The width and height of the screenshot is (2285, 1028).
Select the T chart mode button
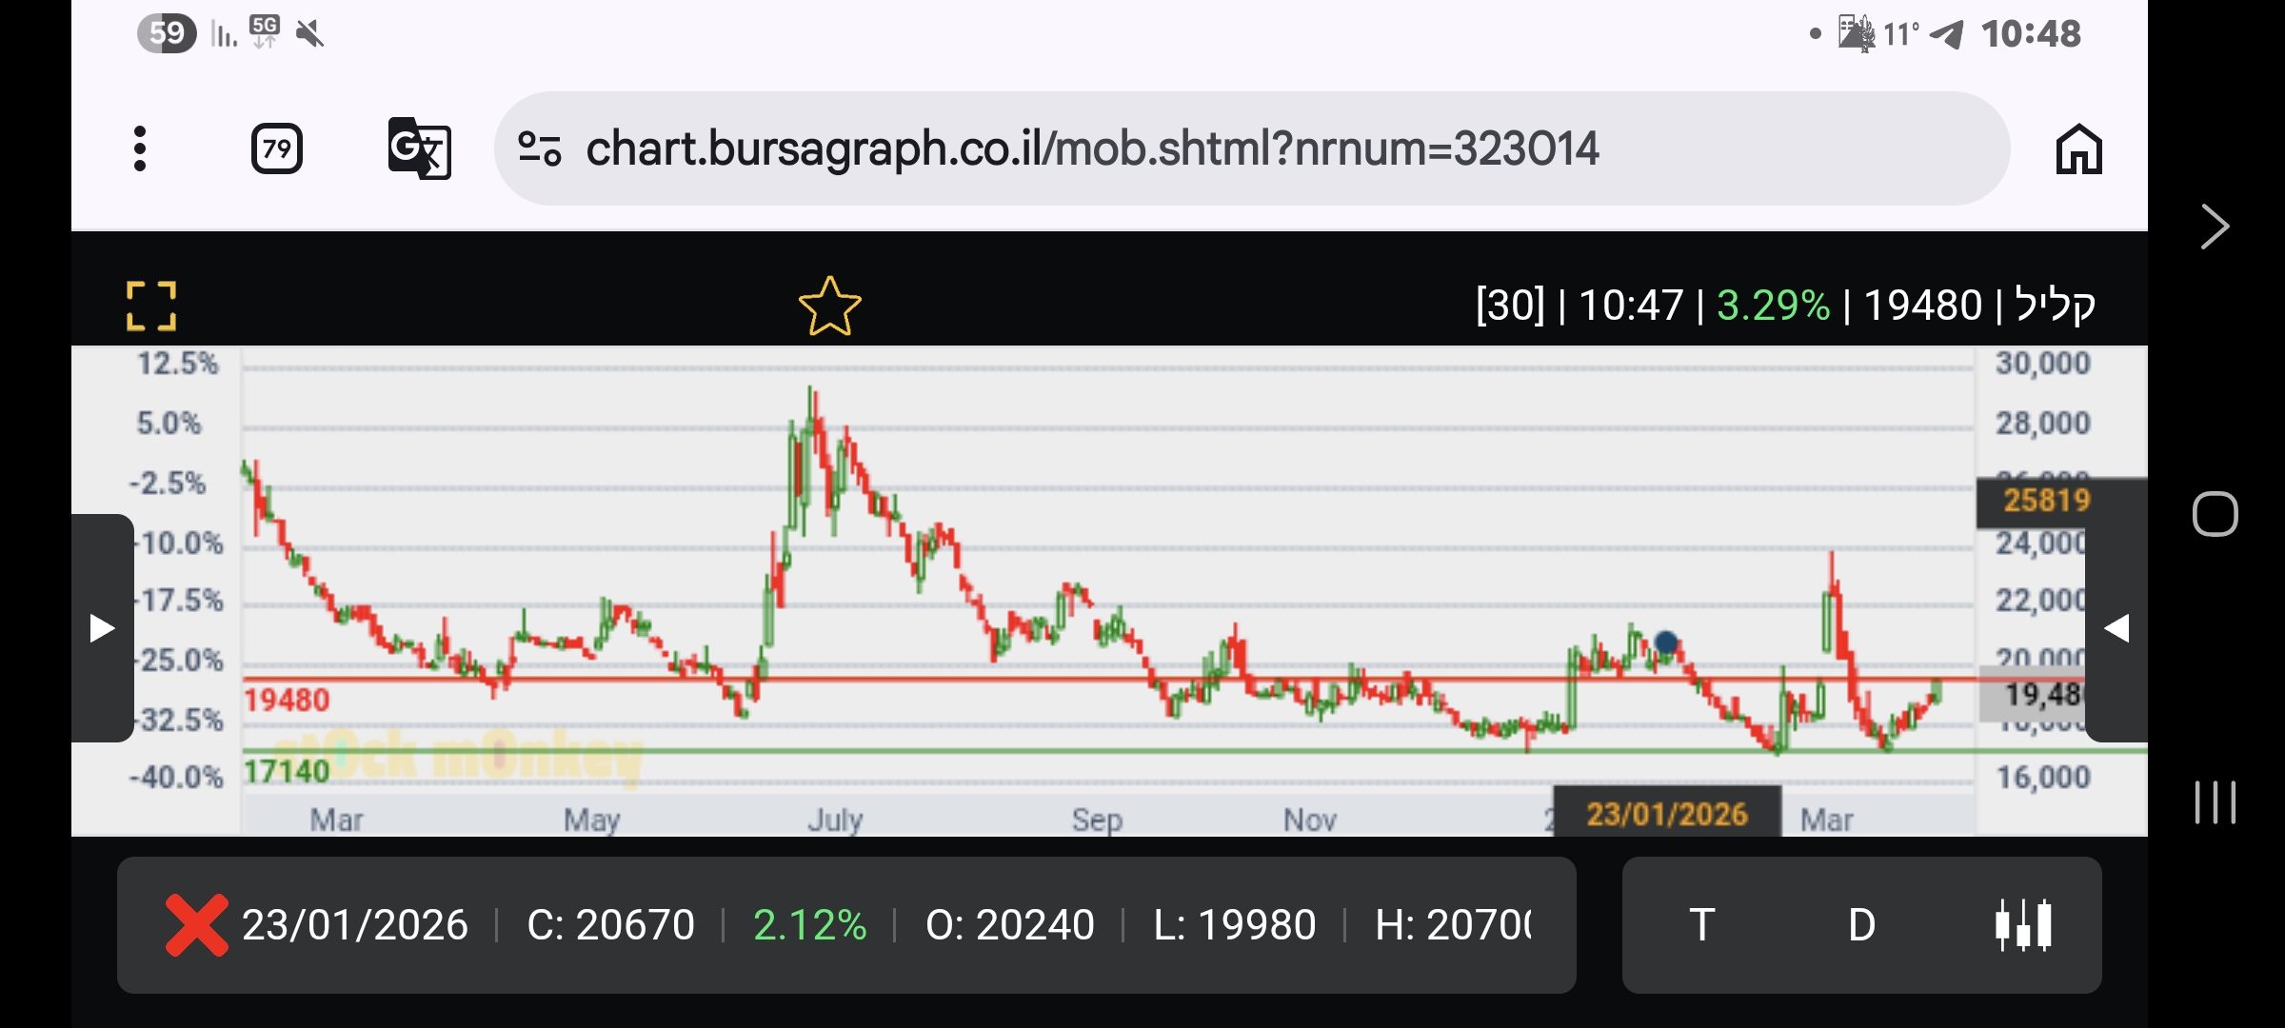(1702, 924)
